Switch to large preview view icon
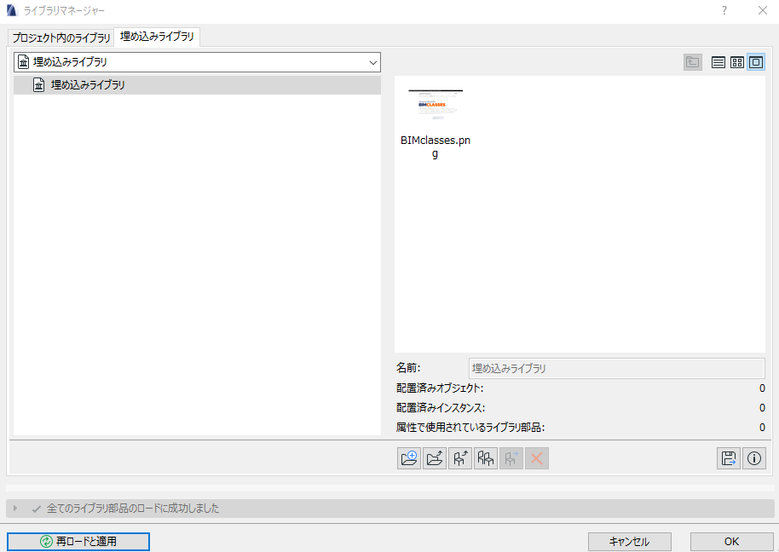This screenshot has width=779, height=552. click(756, 62)
